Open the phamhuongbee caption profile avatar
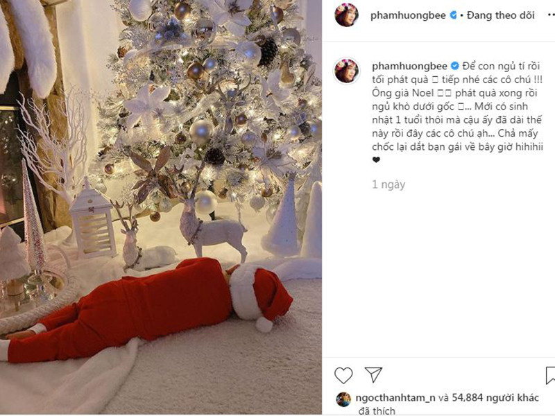 346,71
